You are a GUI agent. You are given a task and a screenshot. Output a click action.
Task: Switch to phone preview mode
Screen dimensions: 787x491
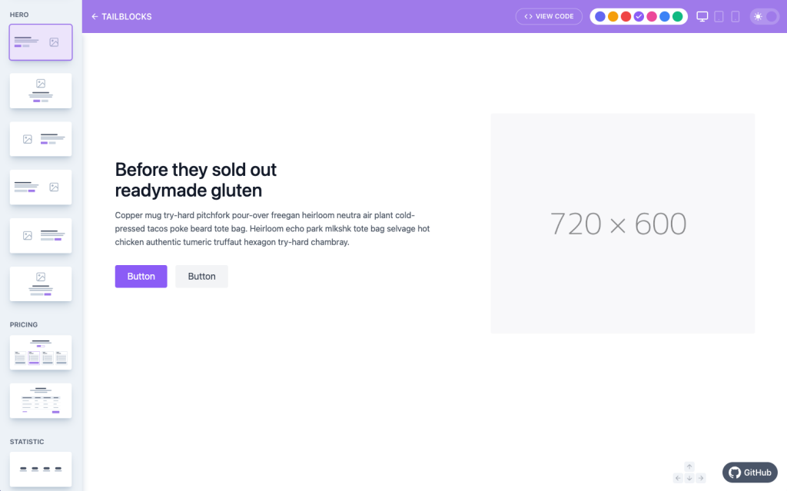(x=735, y=16)
